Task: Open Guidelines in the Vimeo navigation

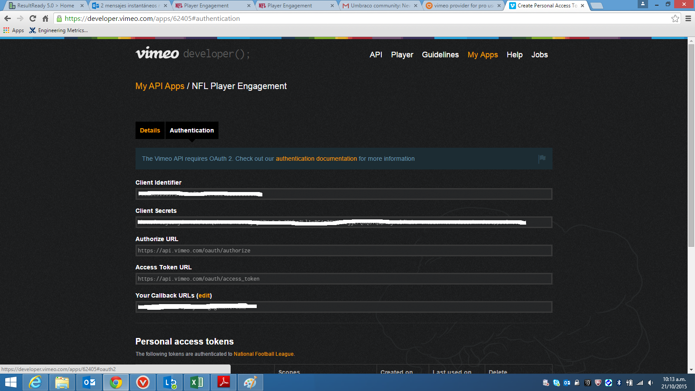Action: 440,55
